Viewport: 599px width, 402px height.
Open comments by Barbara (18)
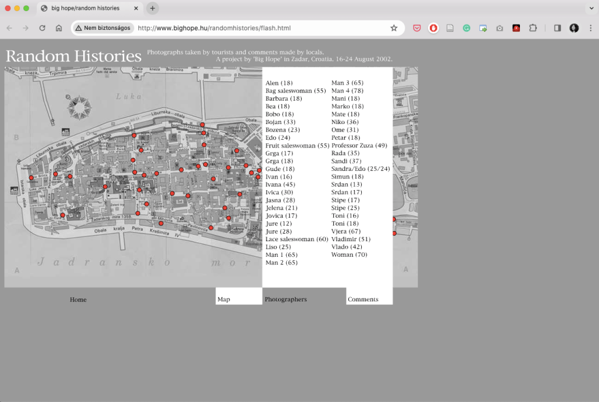pos(283,98)
